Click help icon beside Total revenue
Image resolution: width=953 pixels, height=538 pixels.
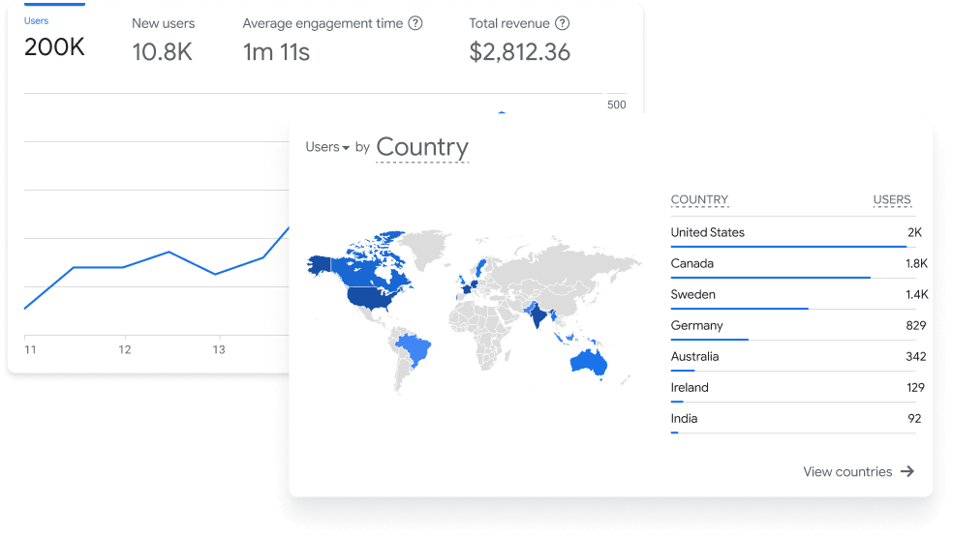[562, 23]
